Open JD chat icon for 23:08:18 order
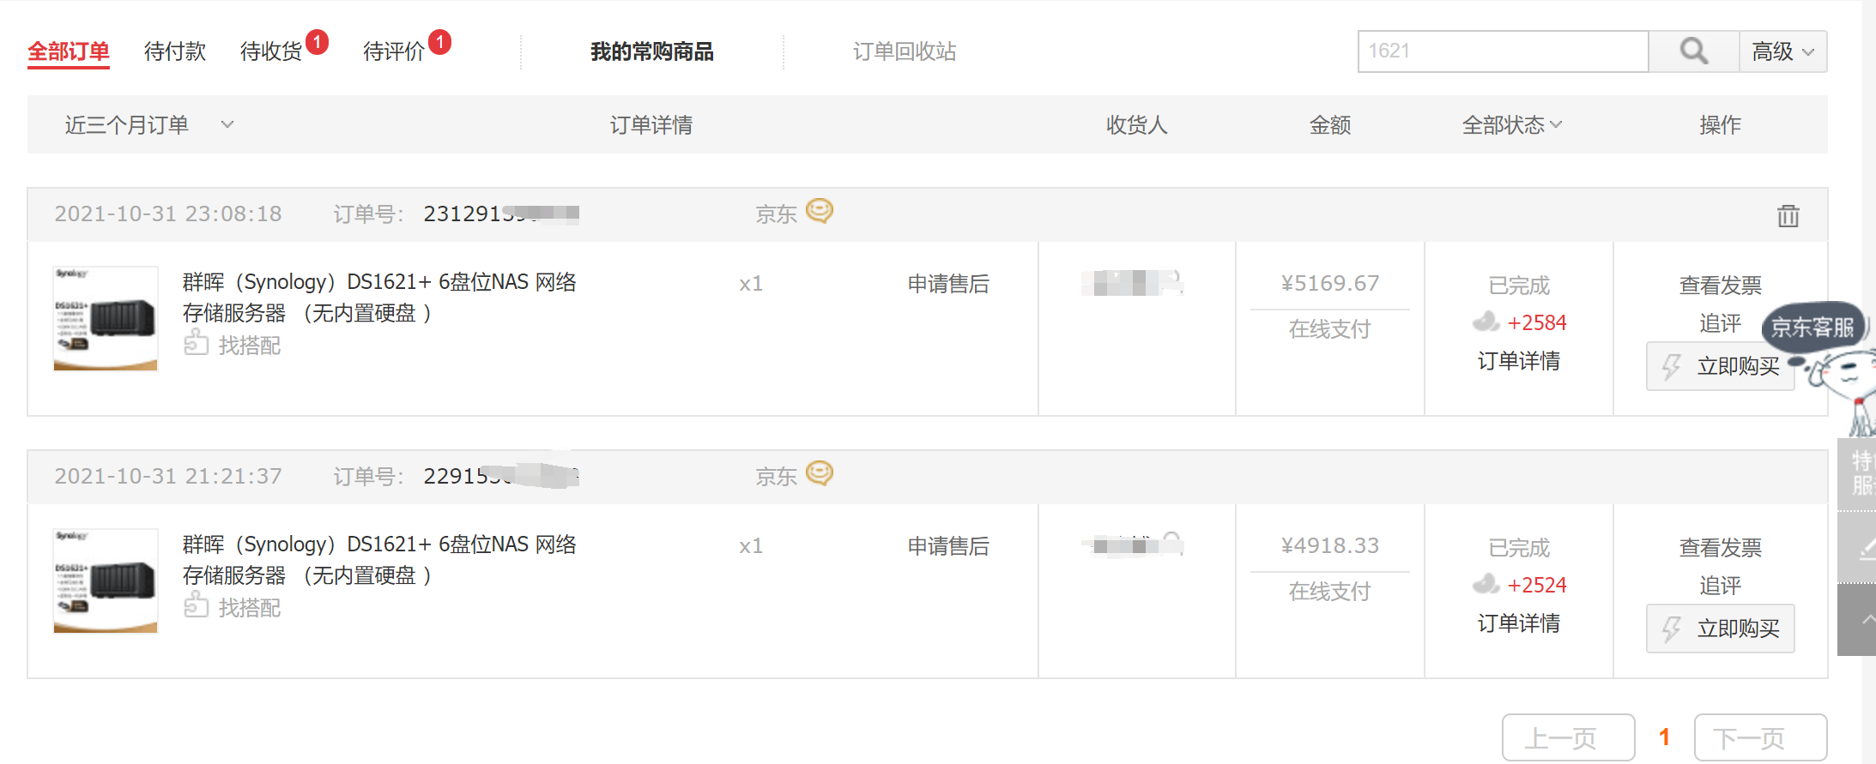Viewport: 1876px width, 764px height. [820, 211]
